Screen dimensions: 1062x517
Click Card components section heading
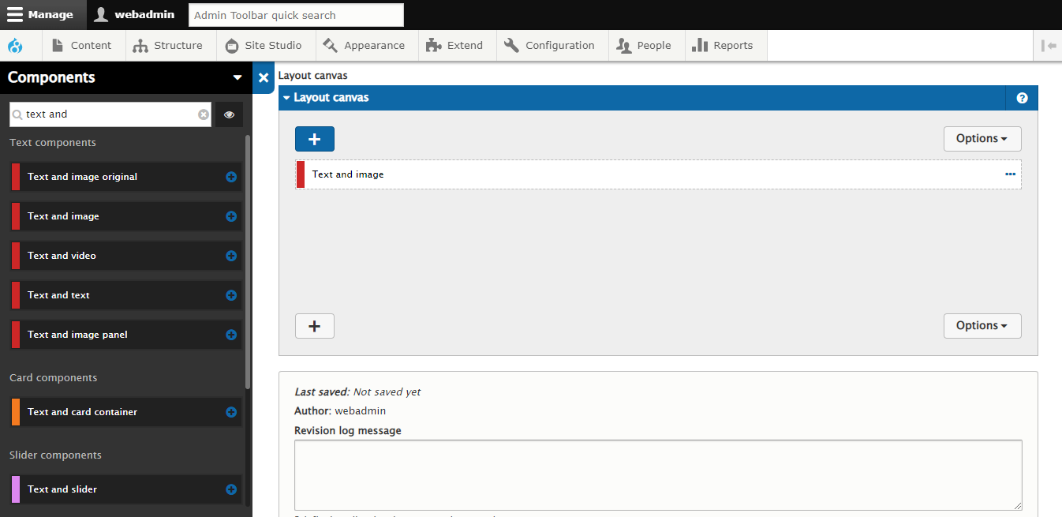tap(54, 378)
